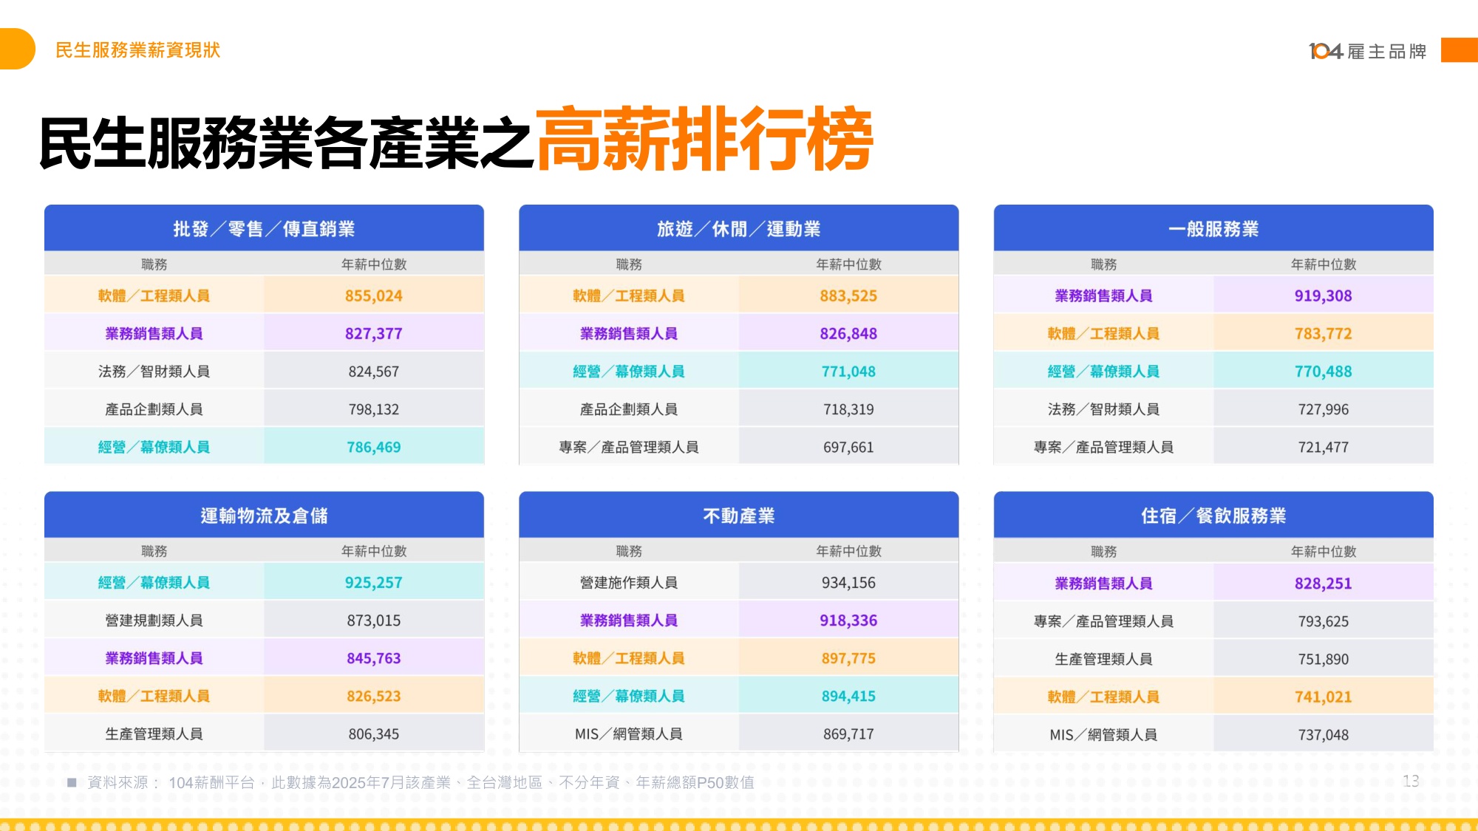Viewport: 1478px width, 831px height.
Task: Click the salary value 826,848
Action: point(848,333)
